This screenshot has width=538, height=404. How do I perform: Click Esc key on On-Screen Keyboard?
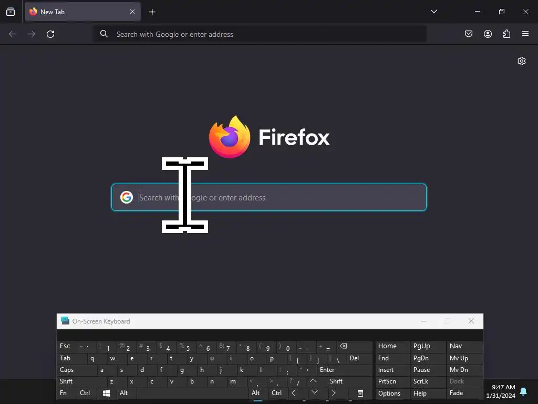point(67,346)
